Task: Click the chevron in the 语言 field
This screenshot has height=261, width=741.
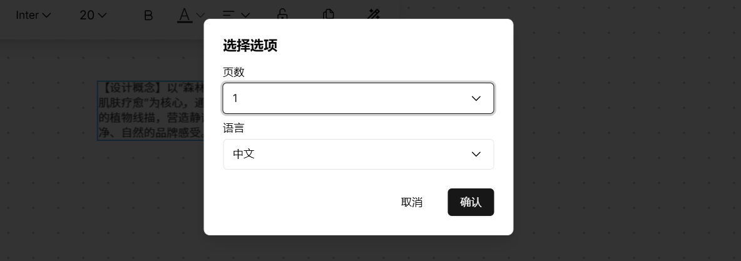Action: tap(476, 154)
